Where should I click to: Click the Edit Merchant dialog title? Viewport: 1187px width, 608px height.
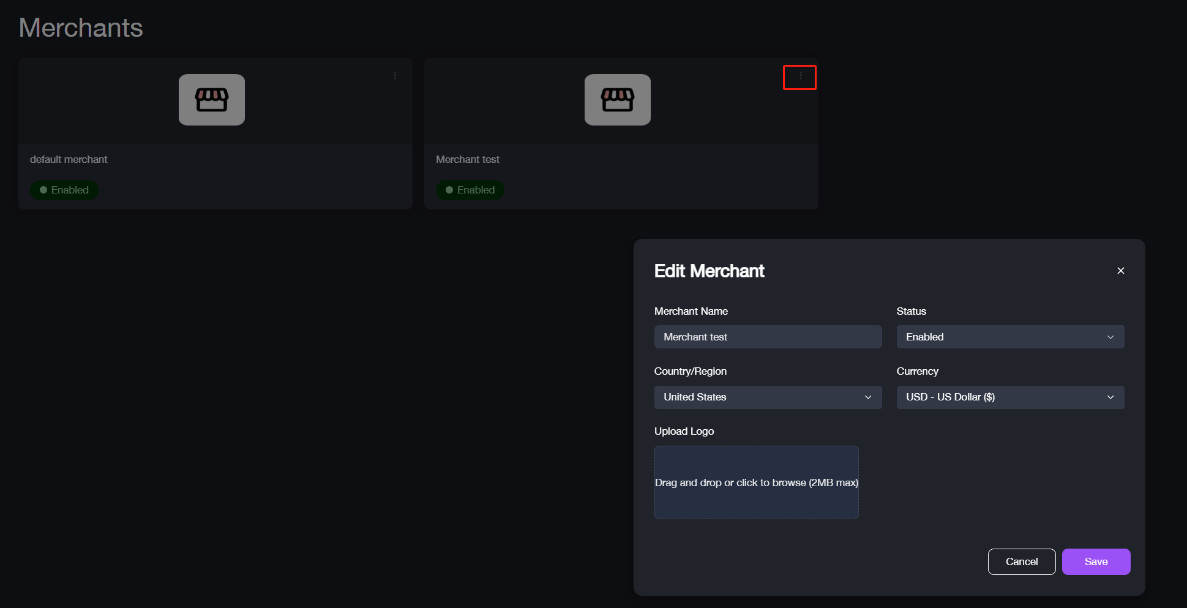point(709,271)
